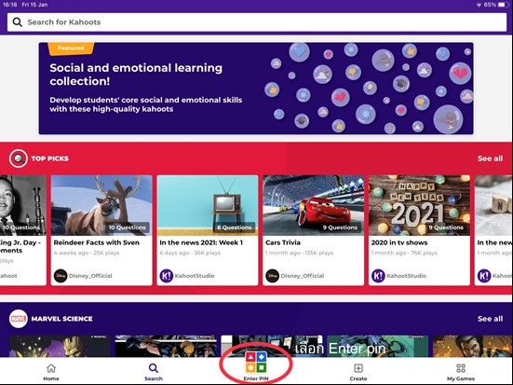Screen dimensions: 513x385
Task: Open the Cars Trivia kahoot card
Action: pos(313,230)
